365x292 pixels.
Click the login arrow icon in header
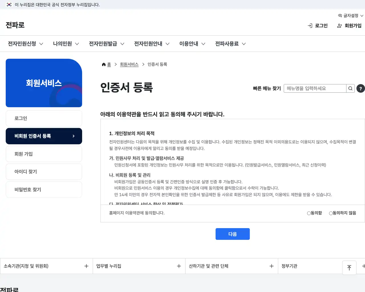pos(310,26)
